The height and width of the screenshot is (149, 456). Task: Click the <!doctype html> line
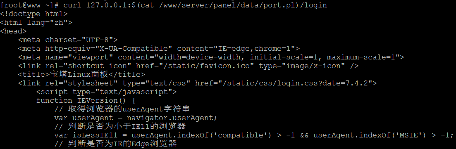(34, 14)
